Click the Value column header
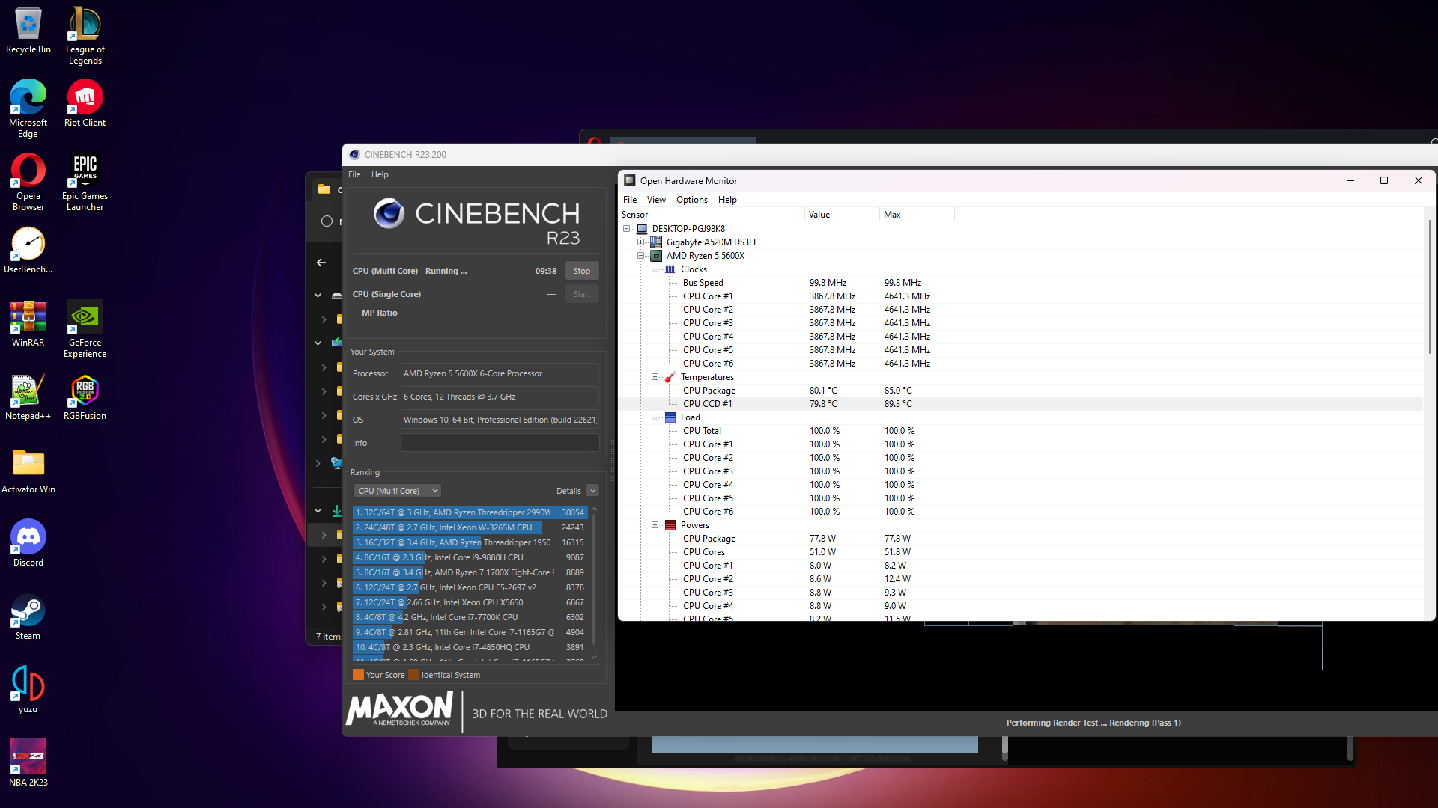This screenshot has height=808, width=1438. (x=842, y=215)
